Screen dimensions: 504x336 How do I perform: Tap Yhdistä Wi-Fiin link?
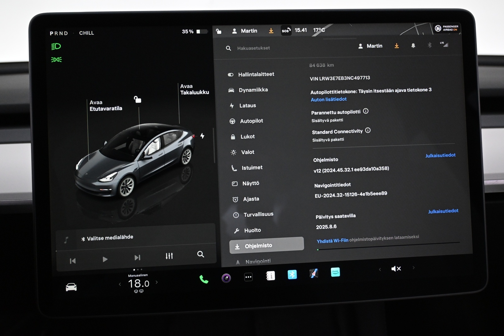point(332,241)
